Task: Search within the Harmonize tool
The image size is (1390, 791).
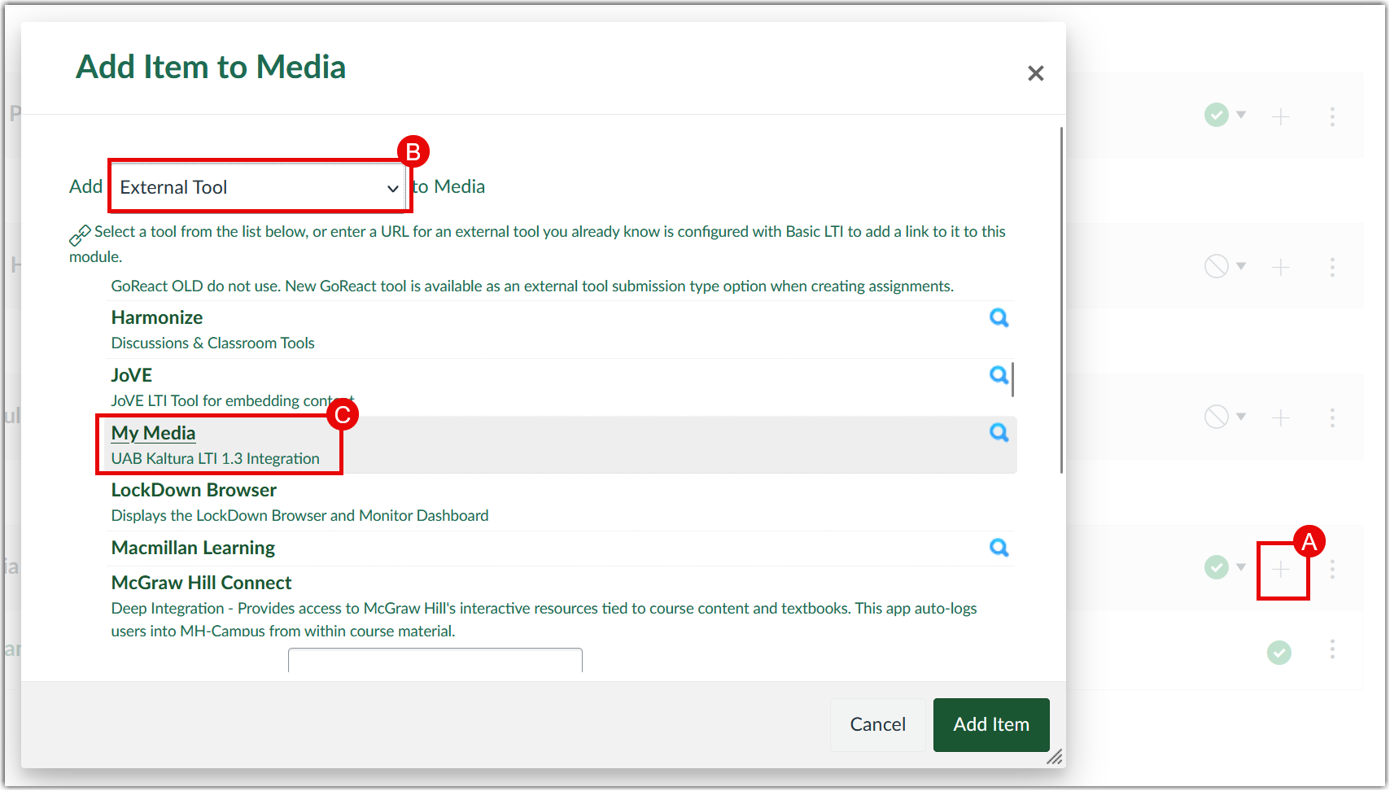Action: click(x=999, y=317)
